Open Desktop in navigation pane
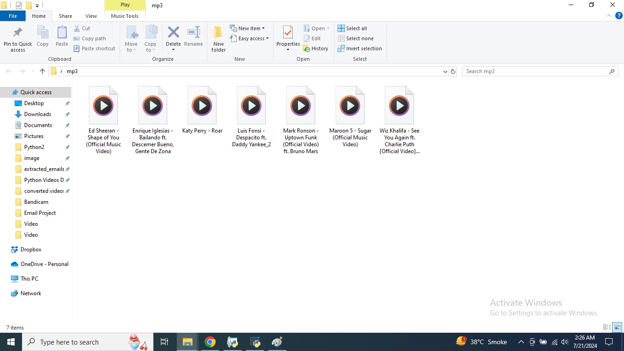 point(34,103)
